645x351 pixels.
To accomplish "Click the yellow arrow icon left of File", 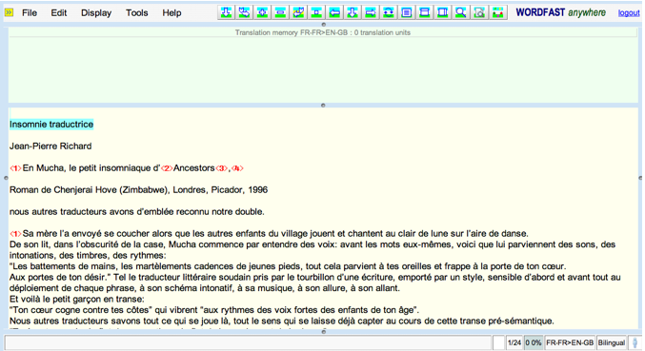I will click(x=9, y=12).
